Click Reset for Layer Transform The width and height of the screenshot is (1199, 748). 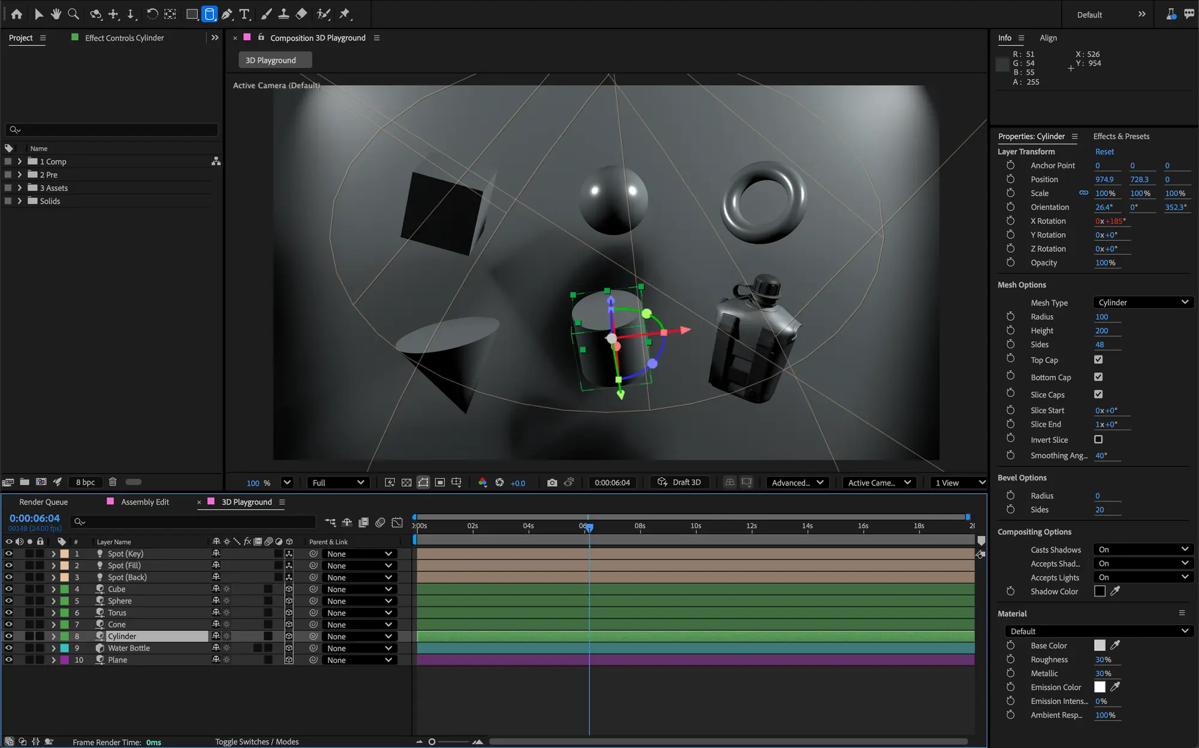(x=1104, y=151)
